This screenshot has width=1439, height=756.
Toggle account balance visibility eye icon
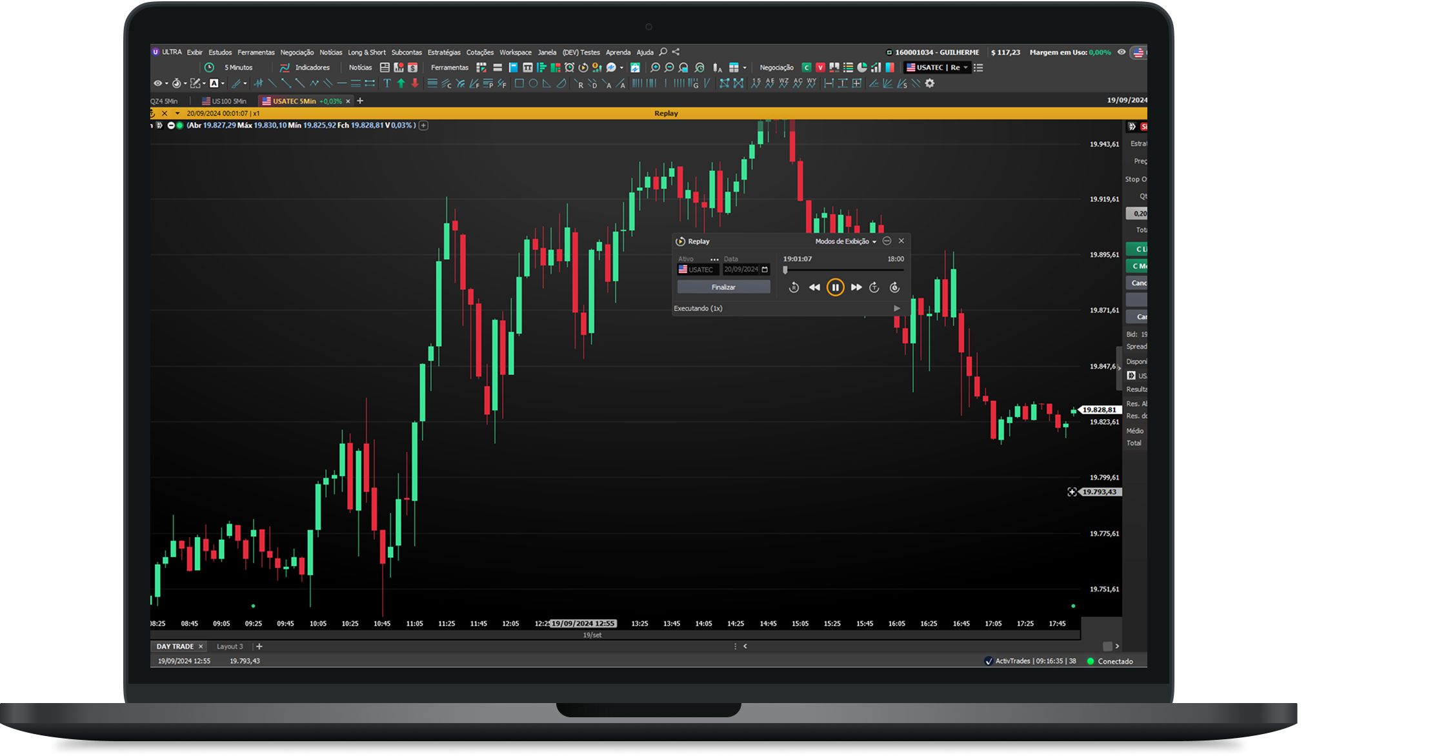pos(1121,52)
